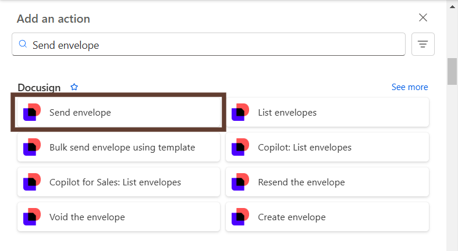Image resolution: width=458 pixels, height=251 pixels.
Task: Click the Docusign icon for Bulk send envelope
Action: tap(32, 147)
